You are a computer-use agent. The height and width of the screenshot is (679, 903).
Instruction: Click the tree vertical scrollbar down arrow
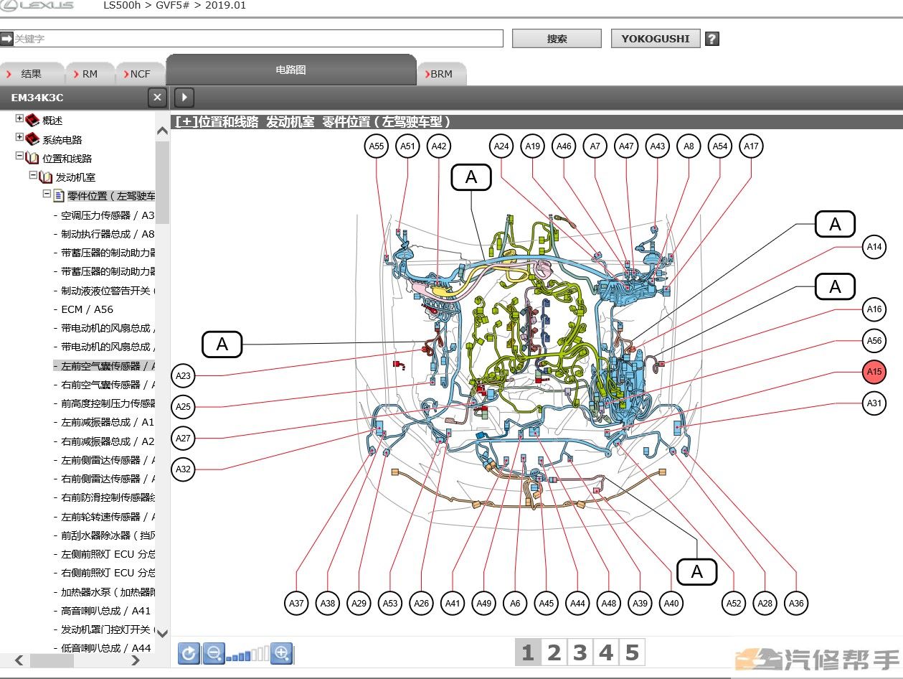pos(162,634)
